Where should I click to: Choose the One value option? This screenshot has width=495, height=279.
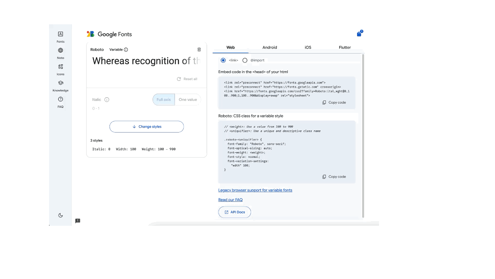coord(188,100)
